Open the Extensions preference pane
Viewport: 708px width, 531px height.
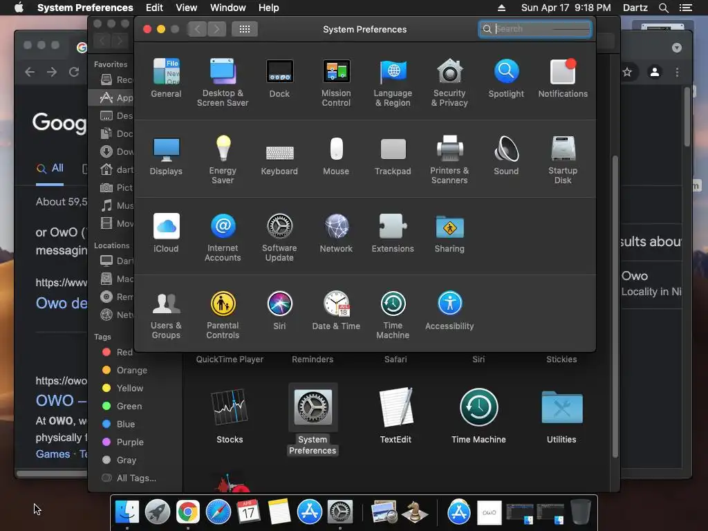393,234
